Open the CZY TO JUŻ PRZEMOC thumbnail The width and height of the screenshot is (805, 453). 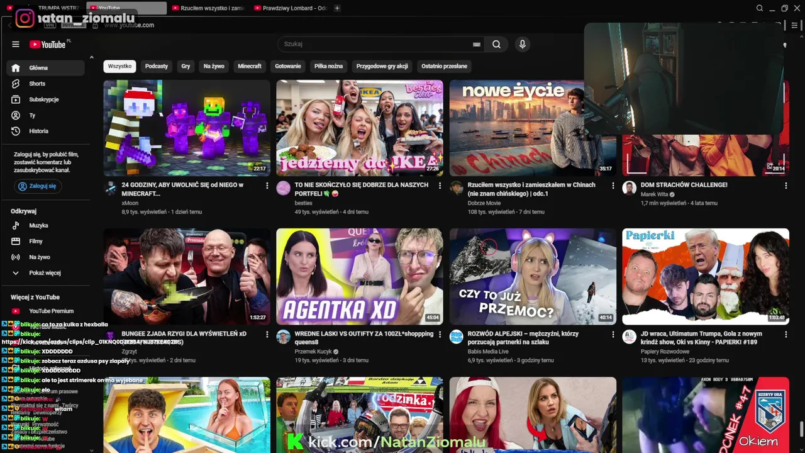click(533, 276)
